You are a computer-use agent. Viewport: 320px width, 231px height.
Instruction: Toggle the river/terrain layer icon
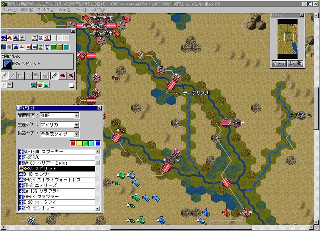point(4,47)
